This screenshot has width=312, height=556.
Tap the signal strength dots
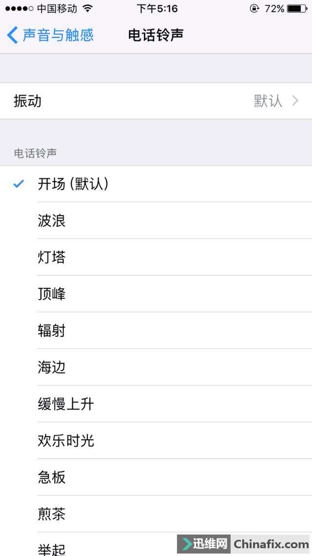[19, 8]
